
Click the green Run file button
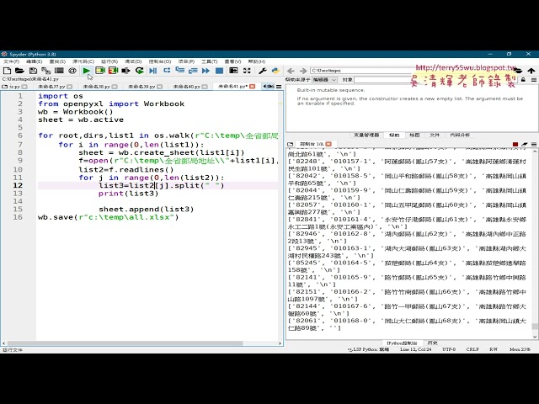(87, 71)
